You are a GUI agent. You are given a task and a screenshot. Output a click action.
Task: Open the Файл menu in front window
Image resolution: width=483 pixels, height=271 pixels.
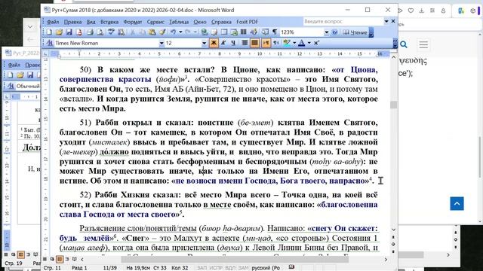tap(53, 22)
